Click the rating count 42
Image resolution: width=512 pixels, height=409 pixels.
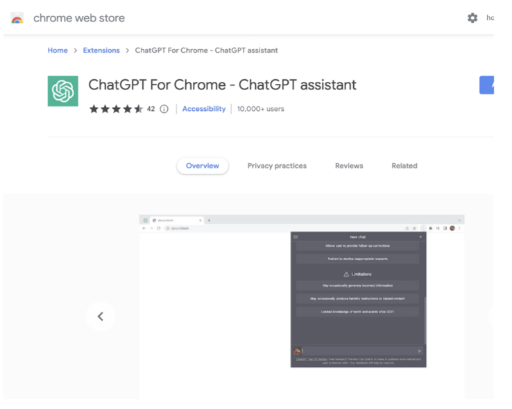(x=151, y=109)
